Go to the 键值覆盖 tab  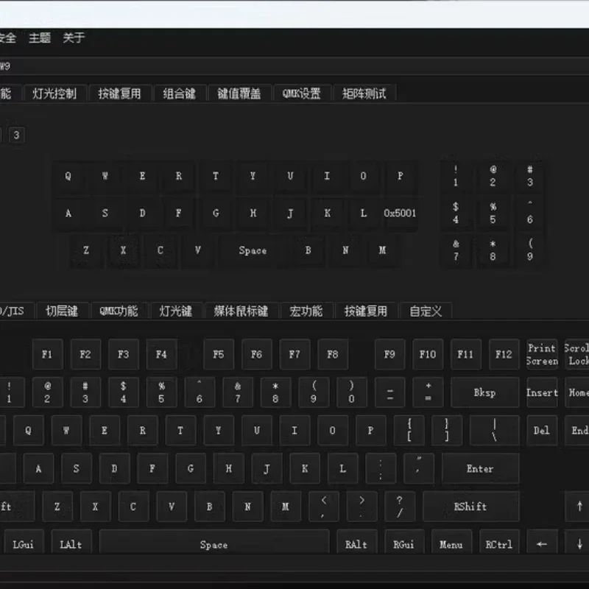coord(239,94)
